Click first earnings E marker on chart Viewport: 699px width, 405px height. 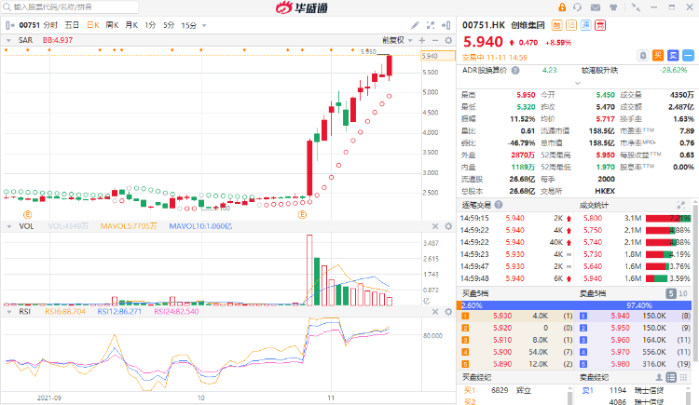tap(28, 215)
